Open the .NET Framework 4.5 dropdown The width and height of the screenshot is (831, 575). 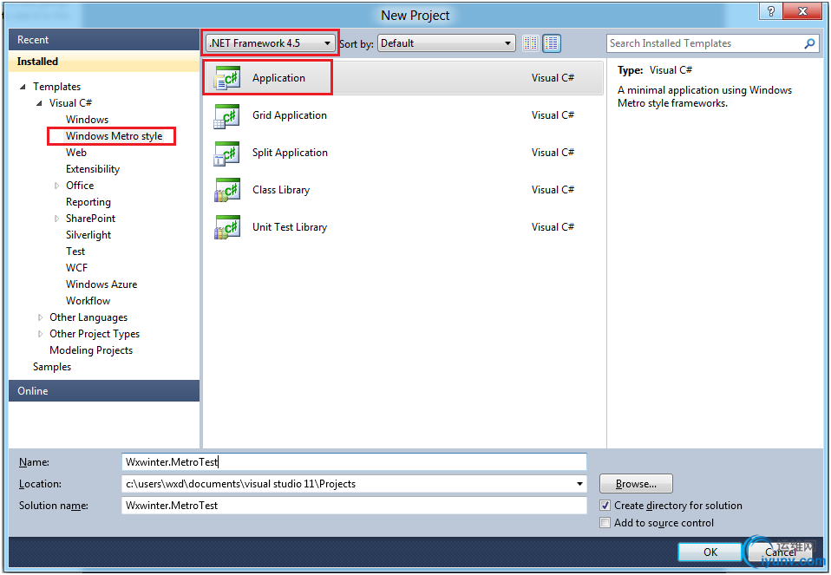pos(271,43)
